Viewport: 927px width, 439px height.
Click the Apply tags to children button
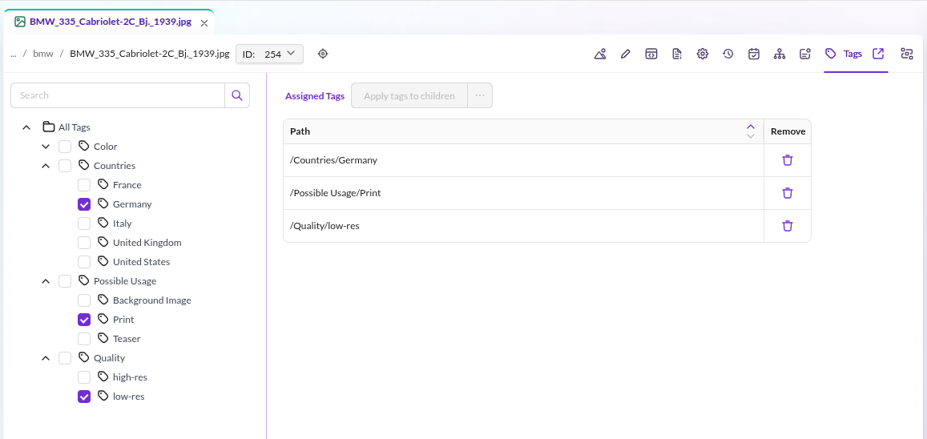[409, 95]
